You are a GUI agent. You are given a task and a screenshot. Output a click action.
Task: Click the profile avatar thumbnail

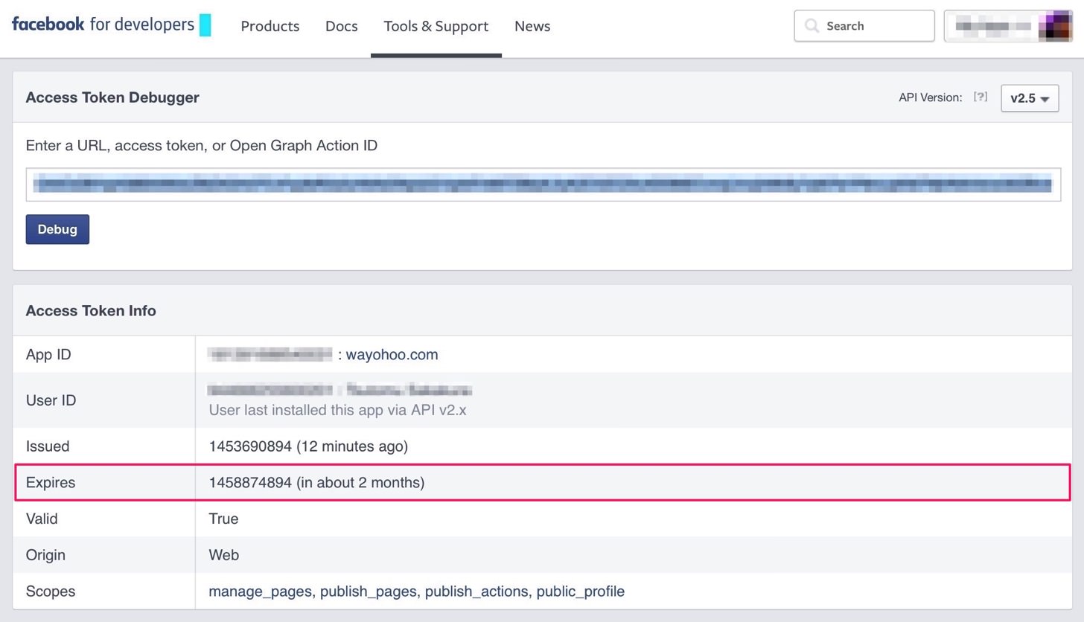click(1054, 26)
